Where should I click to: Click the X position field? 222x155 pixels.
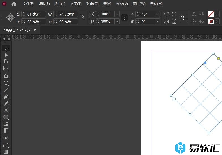(36, 14)
